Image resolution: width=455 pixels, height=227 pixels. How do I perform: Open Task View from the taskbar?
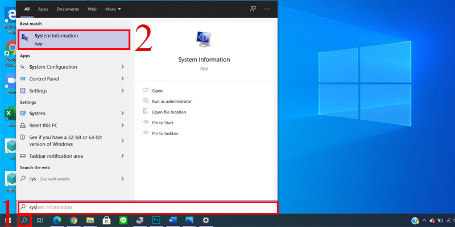pos(40,221)
